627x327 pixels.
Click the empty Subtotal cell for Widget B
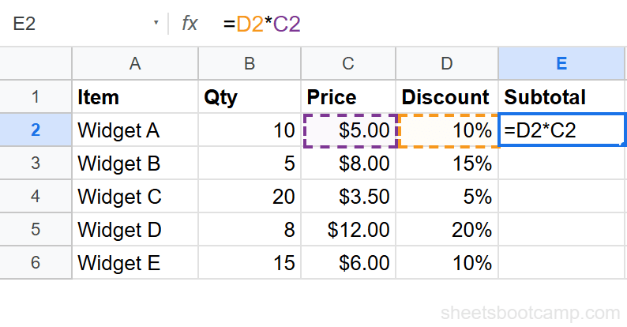point(561,163)
